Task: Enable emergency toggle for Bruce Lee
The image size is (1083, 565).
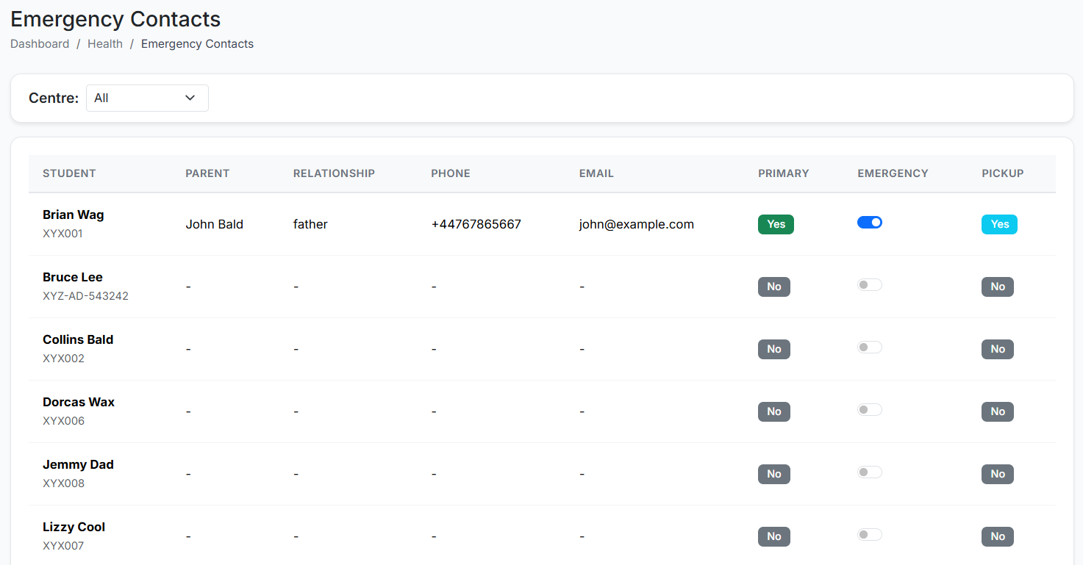Action: [x=869, y=285]
